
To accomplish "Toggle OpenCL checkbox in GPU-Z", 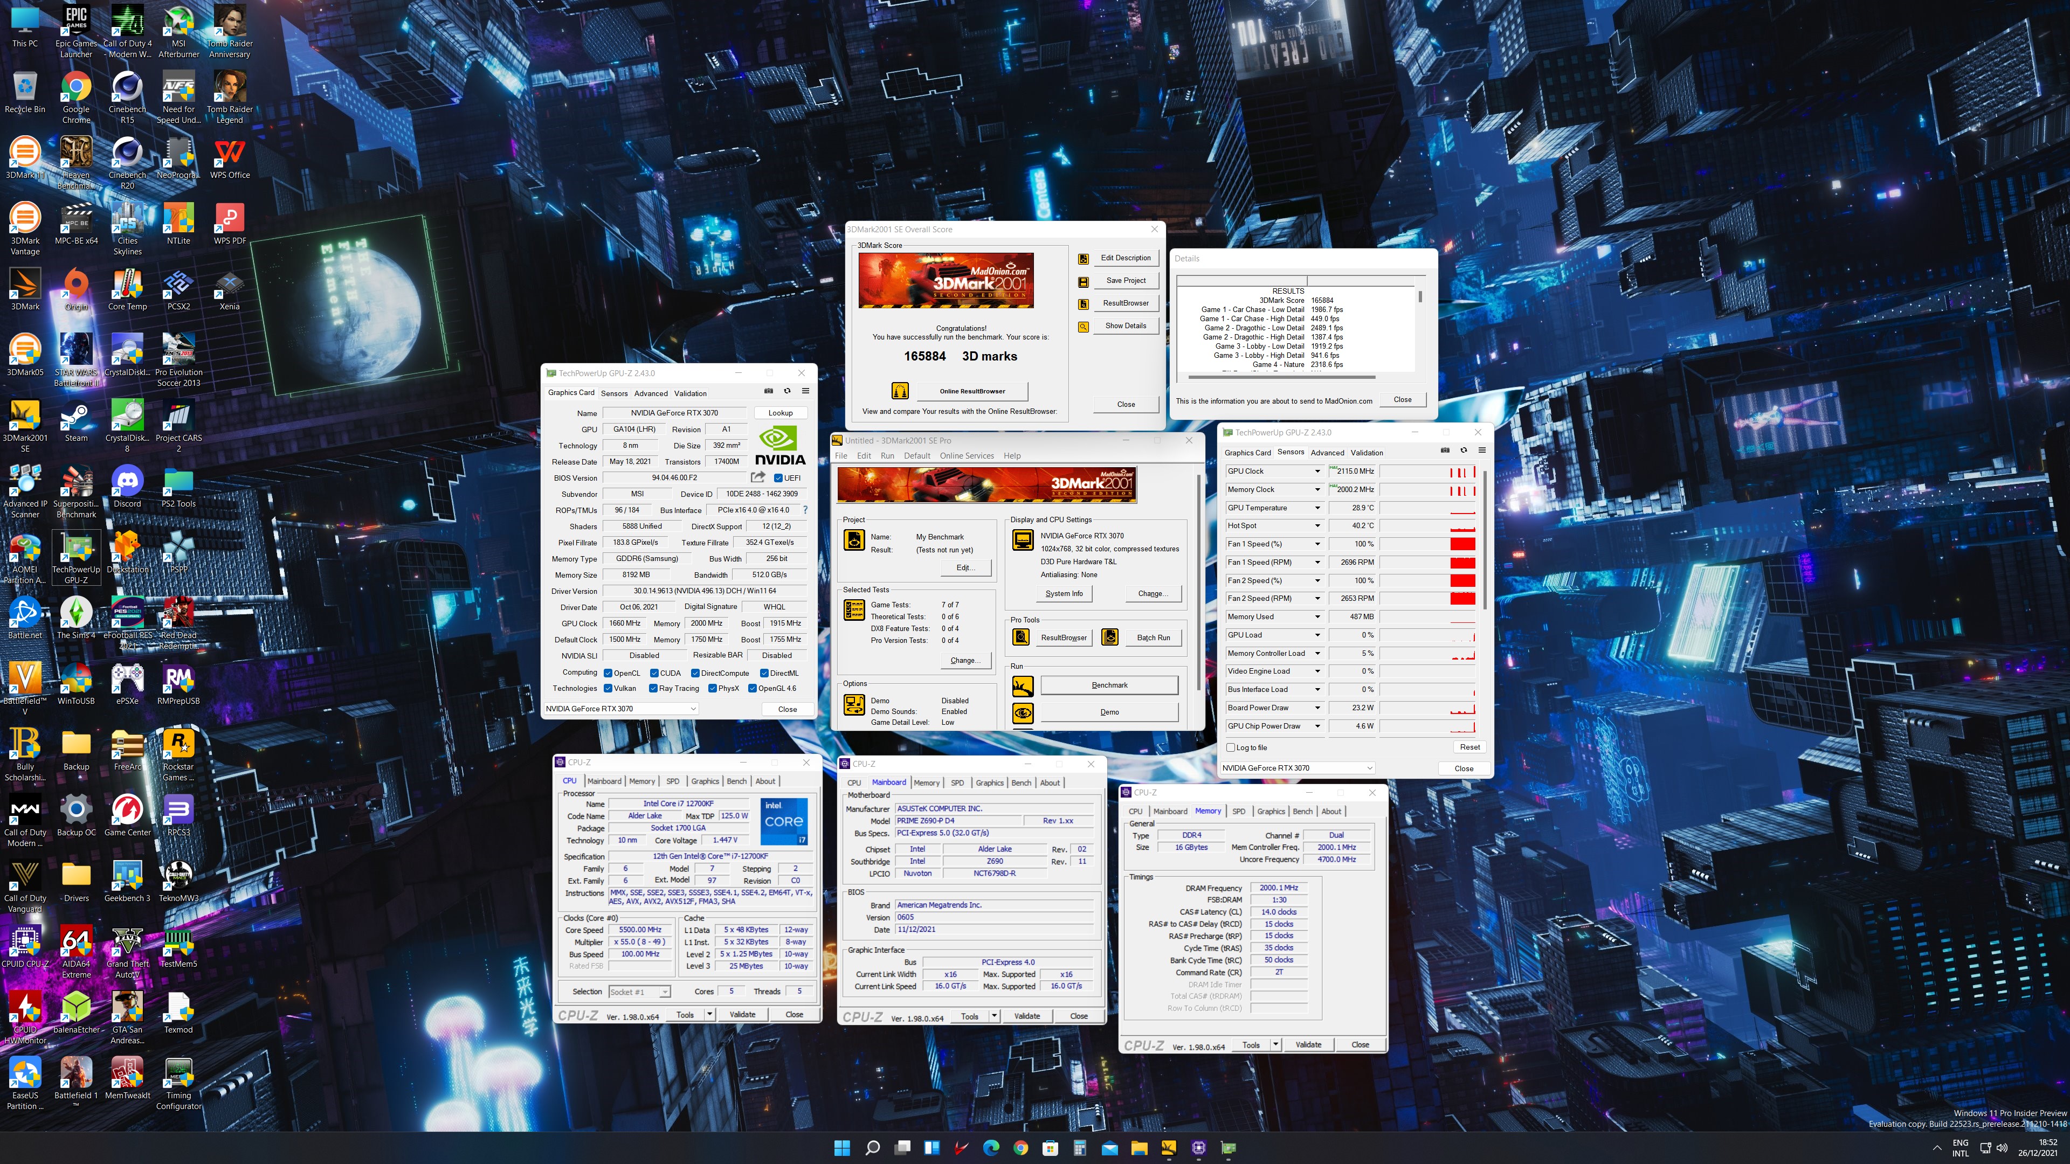I will [x=608, y=673].
